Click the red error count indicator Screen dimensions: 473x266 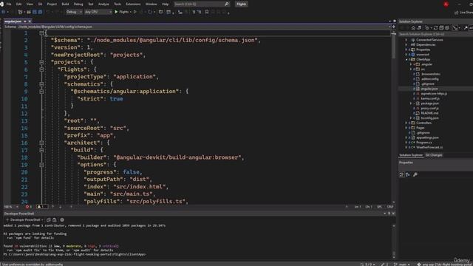point(28,207)
